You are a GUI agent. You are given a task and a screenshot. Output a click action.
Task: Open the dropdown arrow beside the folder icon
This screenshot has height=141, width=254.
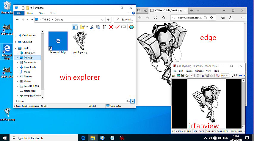click(x=87, y=27)
